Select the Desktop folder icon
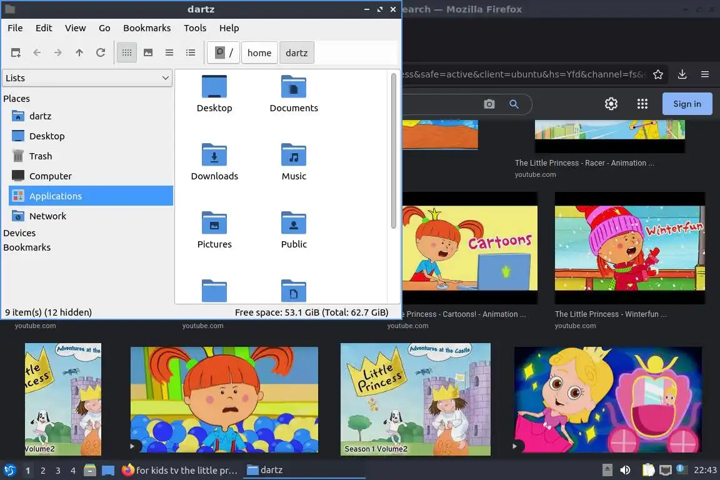Image resolution: width=720 pixels, height=480 pixels. coord(214,94)
